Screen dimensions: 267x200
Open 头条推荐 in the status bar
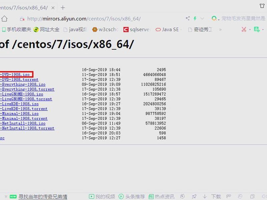click(x=131, y=197)
